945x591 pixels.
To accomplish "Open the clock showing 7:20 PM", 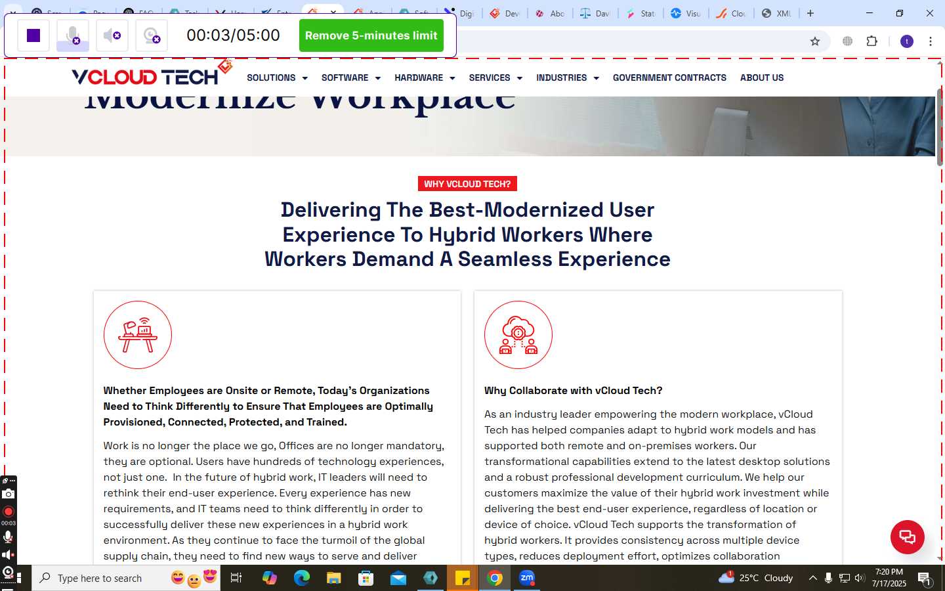I will coord(889,578).
